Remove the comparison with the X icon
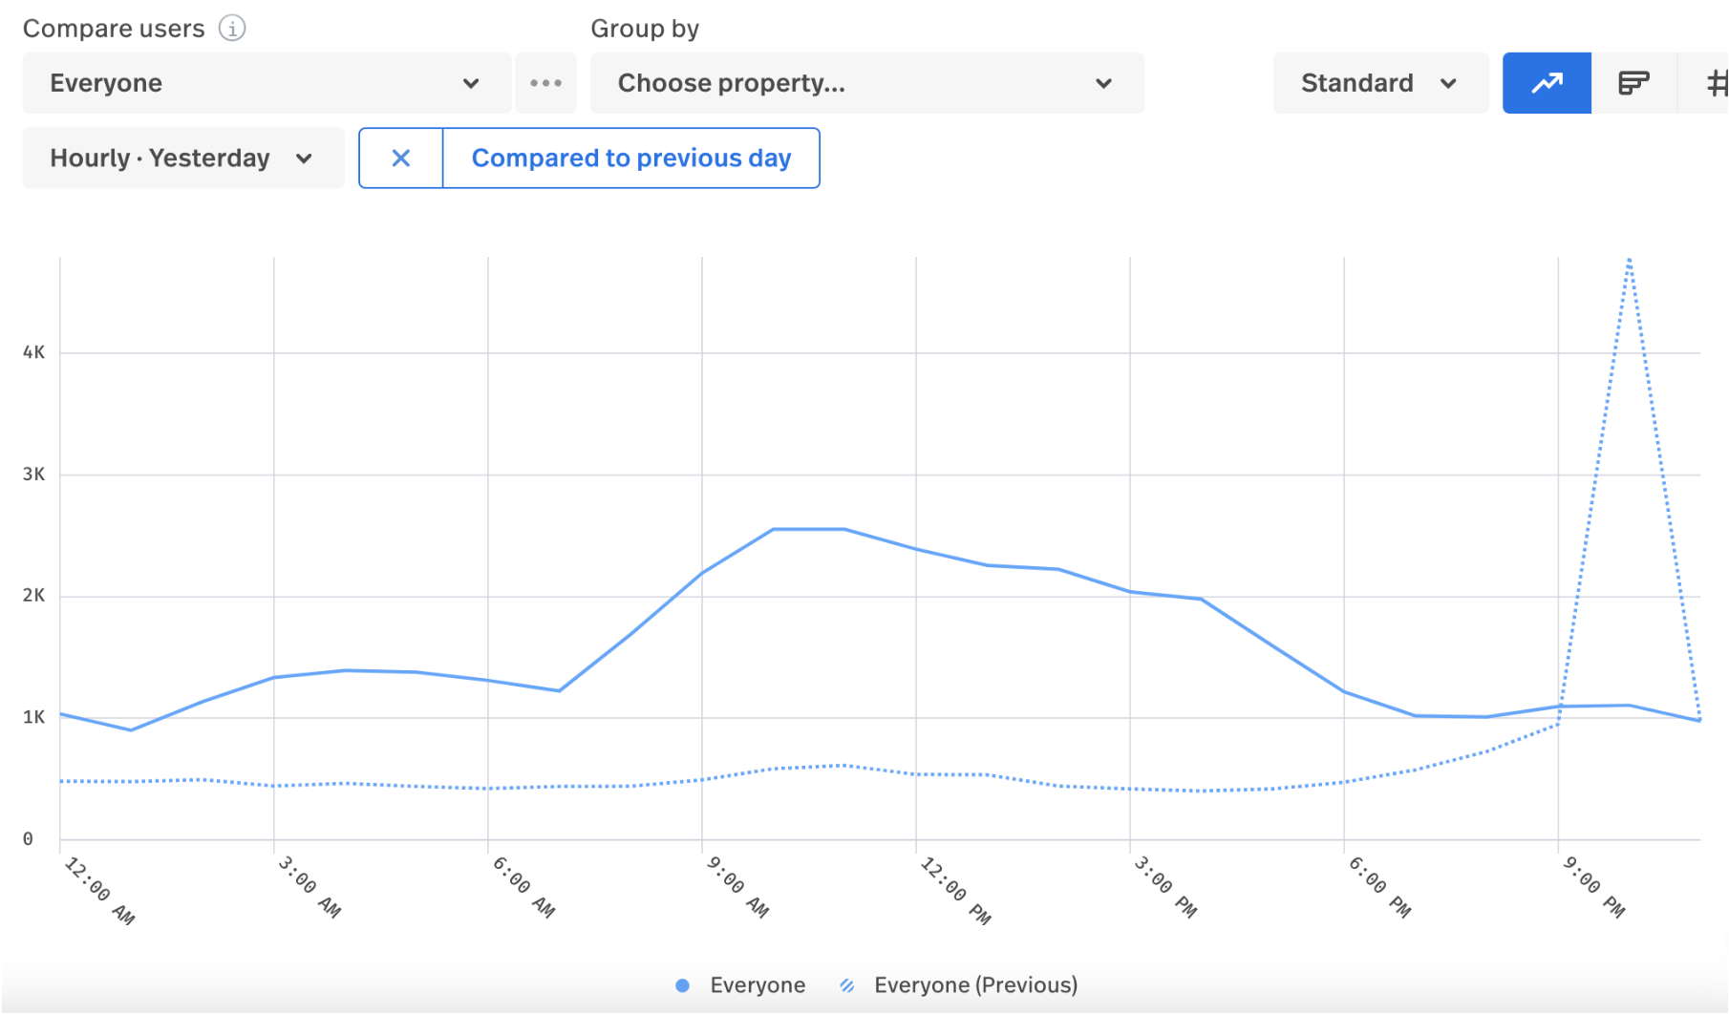 coord(401,158)
